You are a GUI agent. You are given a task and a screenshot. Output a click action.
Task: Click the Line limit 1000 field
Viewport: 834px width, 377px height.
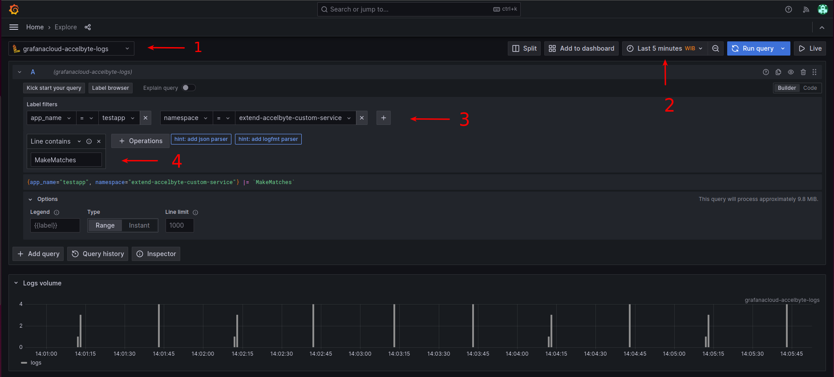179,225
